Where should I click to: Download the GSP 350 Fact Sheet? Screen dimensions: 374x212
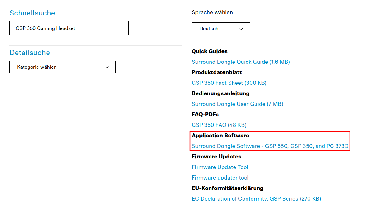click(229, 83)
